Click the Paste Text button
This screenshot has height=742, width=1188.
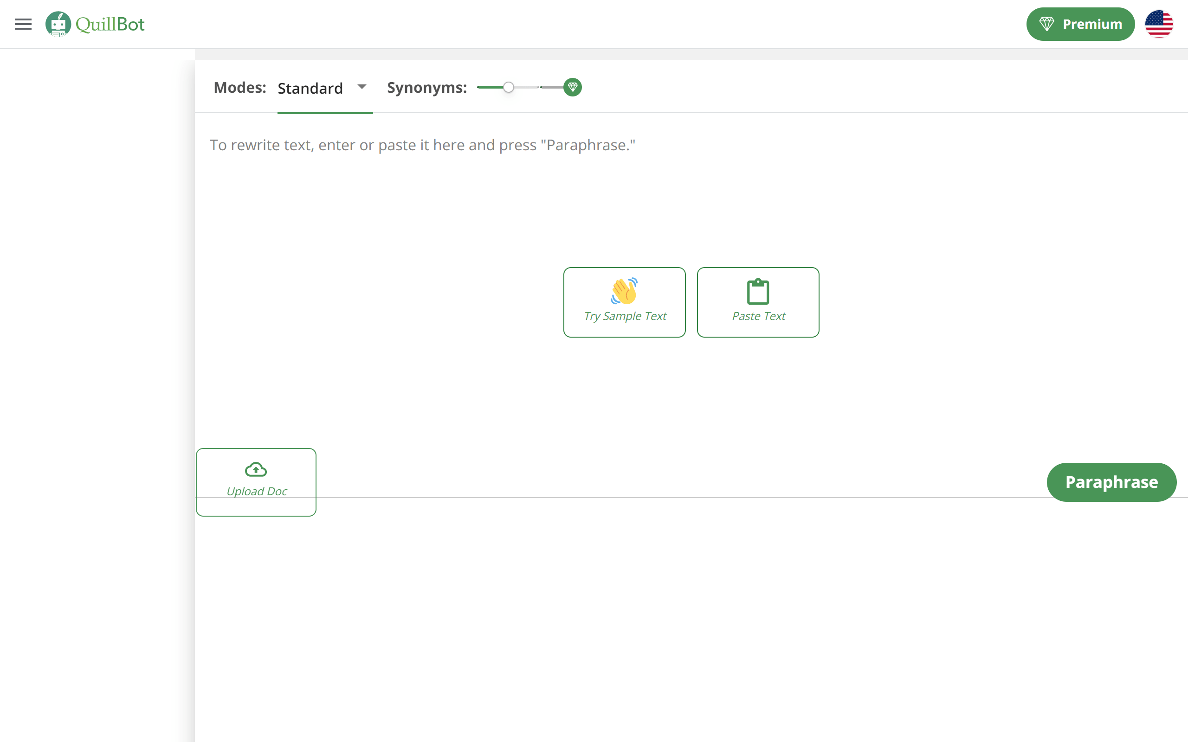point(758,302)
